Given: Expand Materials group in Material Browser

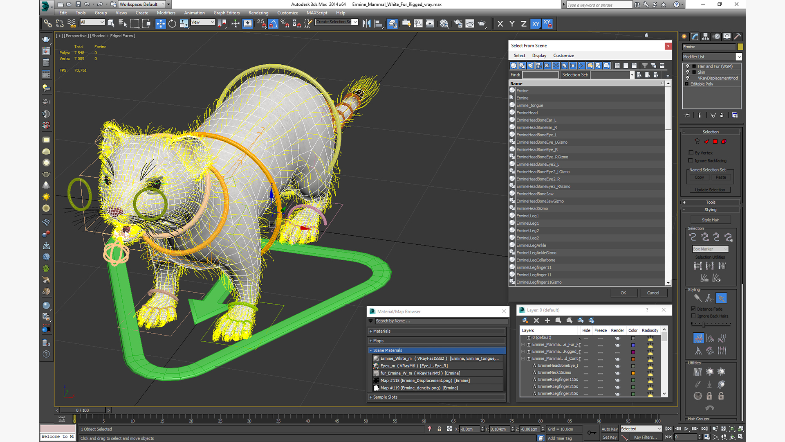Looking at the screenshot, I should (437, 331).
